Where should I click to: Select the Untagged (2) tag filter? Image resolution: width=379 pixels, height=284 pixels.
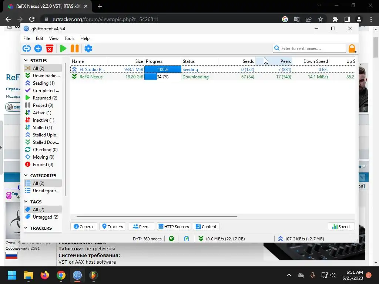[x=43, y=217]
